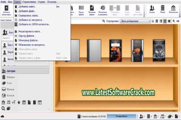Open Authors reference from the toolbar

(x=152, y=9)
